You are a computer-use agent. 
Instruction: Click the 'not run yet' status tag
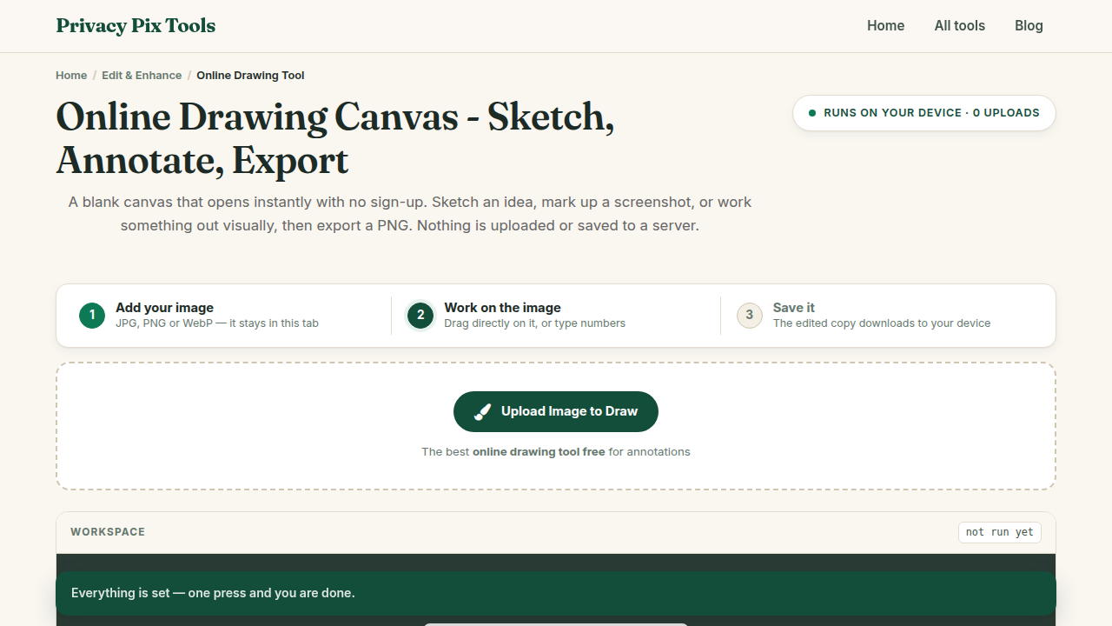tap(1000, 532)
